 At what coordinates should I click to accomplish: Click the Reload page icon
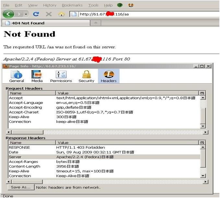[x=36, y=14]
